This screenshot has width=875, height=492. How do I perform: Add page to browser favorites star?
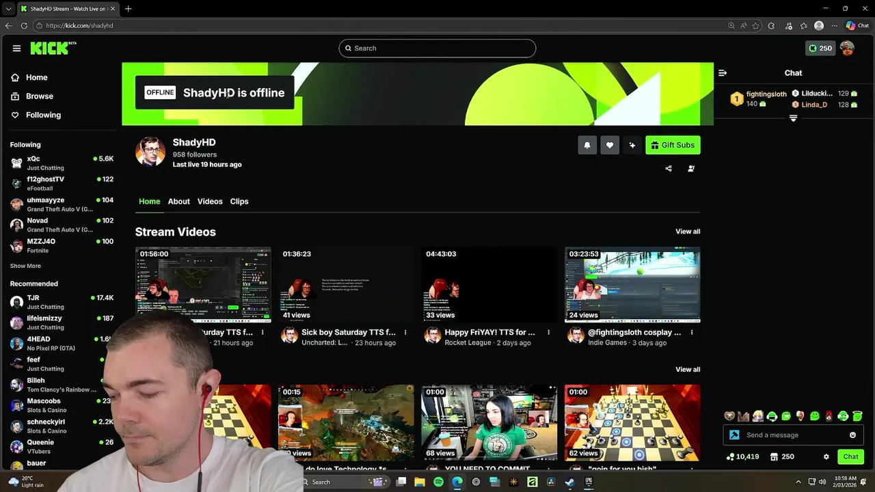point(755,25)
